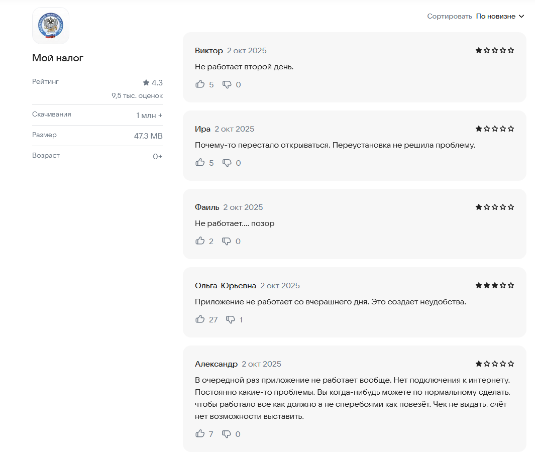
Task: Click Ольга-Юрьевна's three-star rating
Action: pos(495,285)
